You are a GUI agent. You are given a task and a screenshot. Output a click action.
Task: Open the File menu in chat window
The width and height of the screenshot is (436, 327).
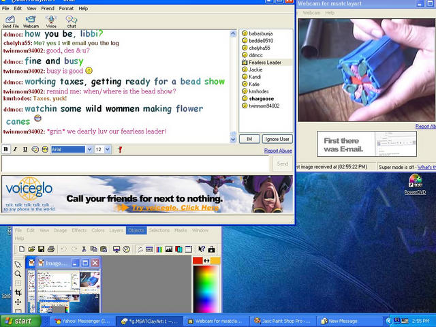(5, 9)
